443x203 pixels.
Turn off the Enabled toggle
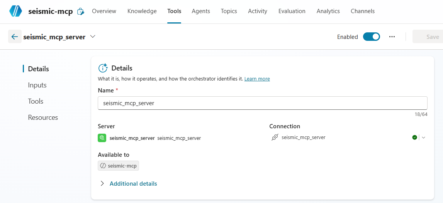pos(371,37)
